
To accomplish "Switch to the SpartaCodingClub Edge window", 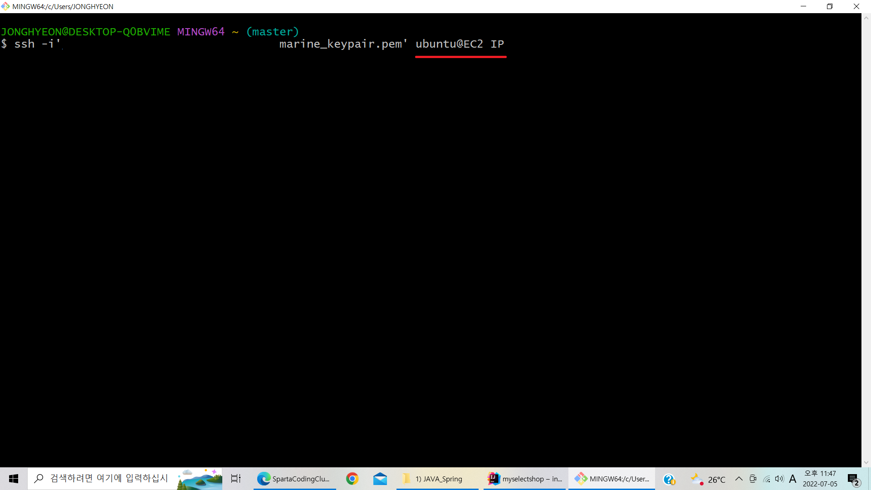I will [294, 479].
